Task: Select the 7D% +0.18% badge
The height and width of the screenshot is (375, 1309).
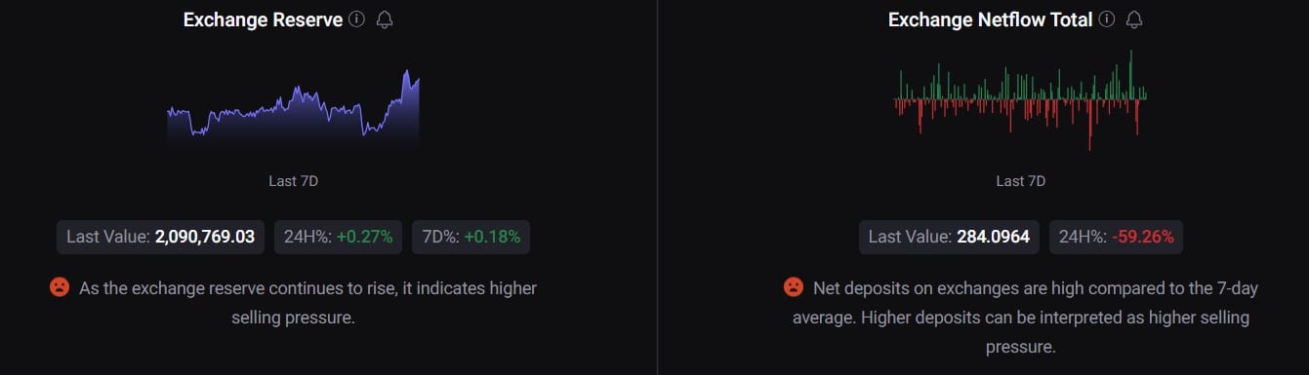Action: (471, 237)
